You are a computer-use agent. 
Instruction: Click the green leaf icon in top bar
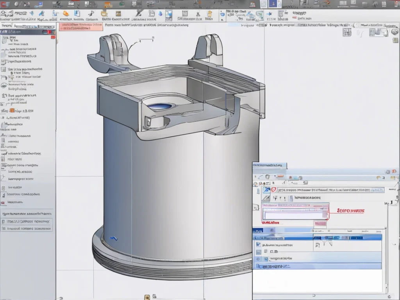click(122, 4)
